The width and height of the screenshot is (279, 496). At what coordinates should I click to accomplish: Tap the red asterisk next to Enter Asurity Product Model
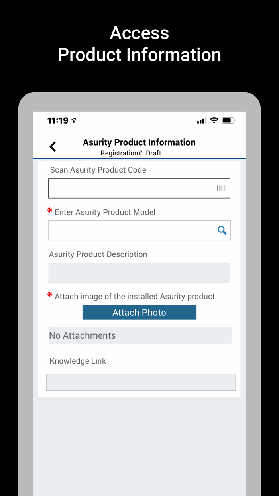click(49, 211)
